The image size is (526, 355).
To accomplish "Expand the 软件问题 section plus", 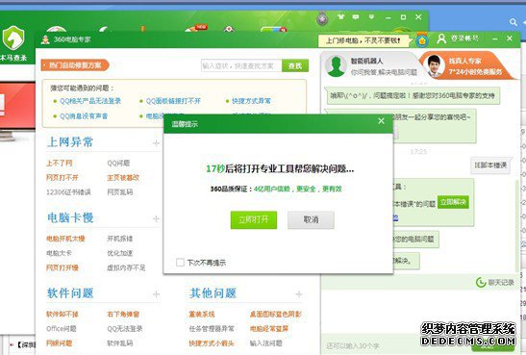I will pos(156,294).
